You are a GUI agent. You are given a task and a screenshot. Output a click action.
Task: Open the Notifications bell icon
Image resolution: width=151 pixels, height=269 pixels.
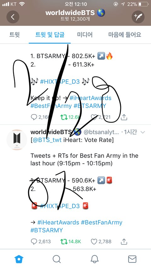point(94,259)
